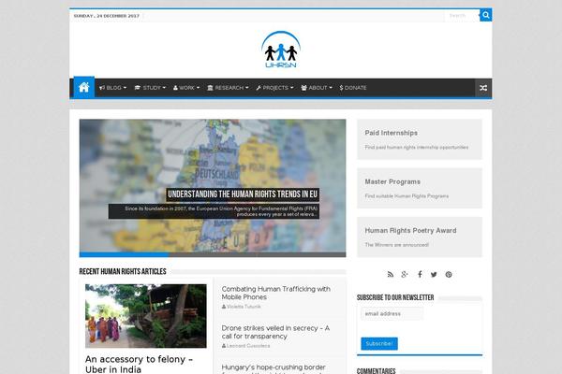562x374 pixels.
Task: Open the Human Rights Poetry Award box
Action: (420, 237)
